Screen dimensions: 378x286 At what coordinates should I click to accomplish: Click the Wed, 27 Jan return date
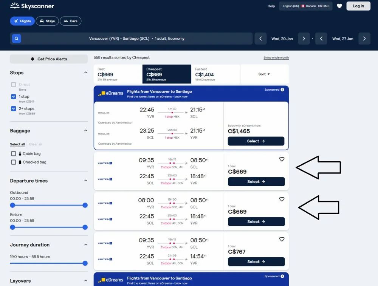(342, 39)
